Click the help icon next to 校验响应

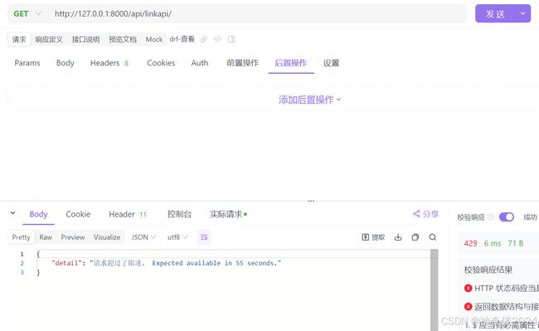pos(491,217)
